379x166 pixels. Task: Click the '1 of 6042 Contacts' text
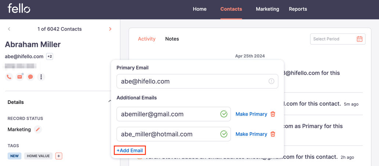pos(59,29)
